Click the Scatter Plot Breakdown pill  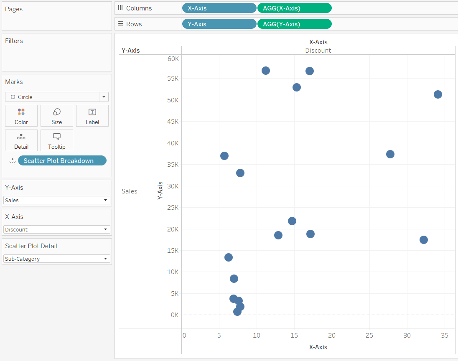pos(62,160)
